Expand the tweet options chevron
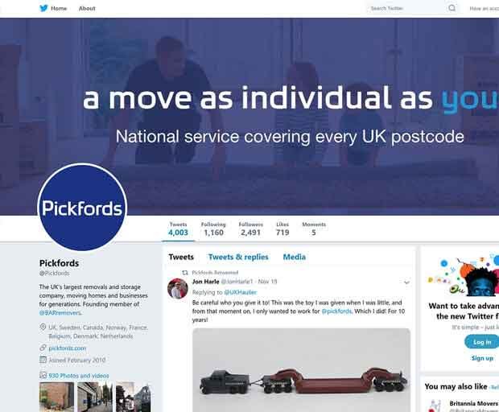The width and height of the screenshot is (499, 412). click(x=406, y=282)
